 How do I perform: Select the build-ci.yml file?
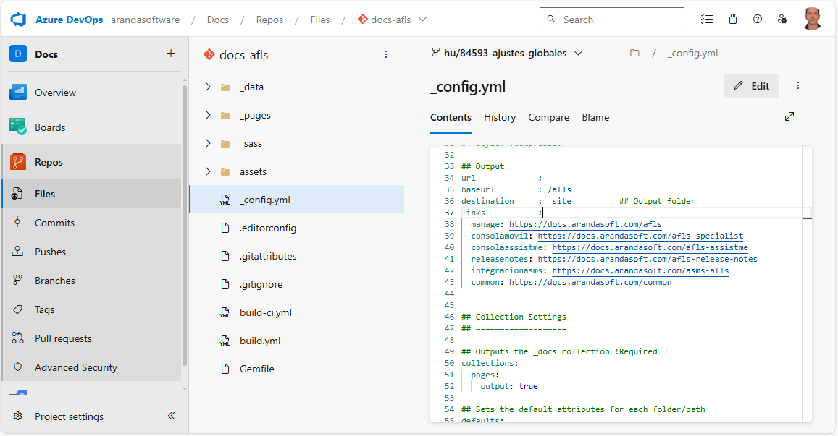click(265, 312)
